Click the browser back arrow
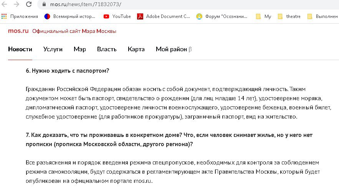 coord(5,5)
